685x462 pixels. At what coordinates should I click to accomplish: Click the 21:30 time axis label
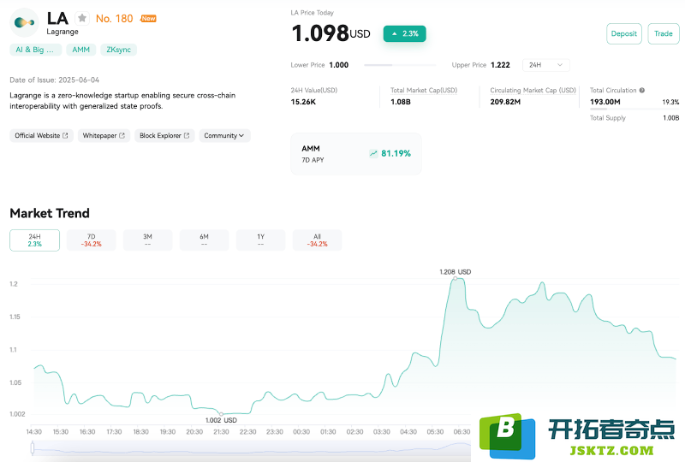221,432
